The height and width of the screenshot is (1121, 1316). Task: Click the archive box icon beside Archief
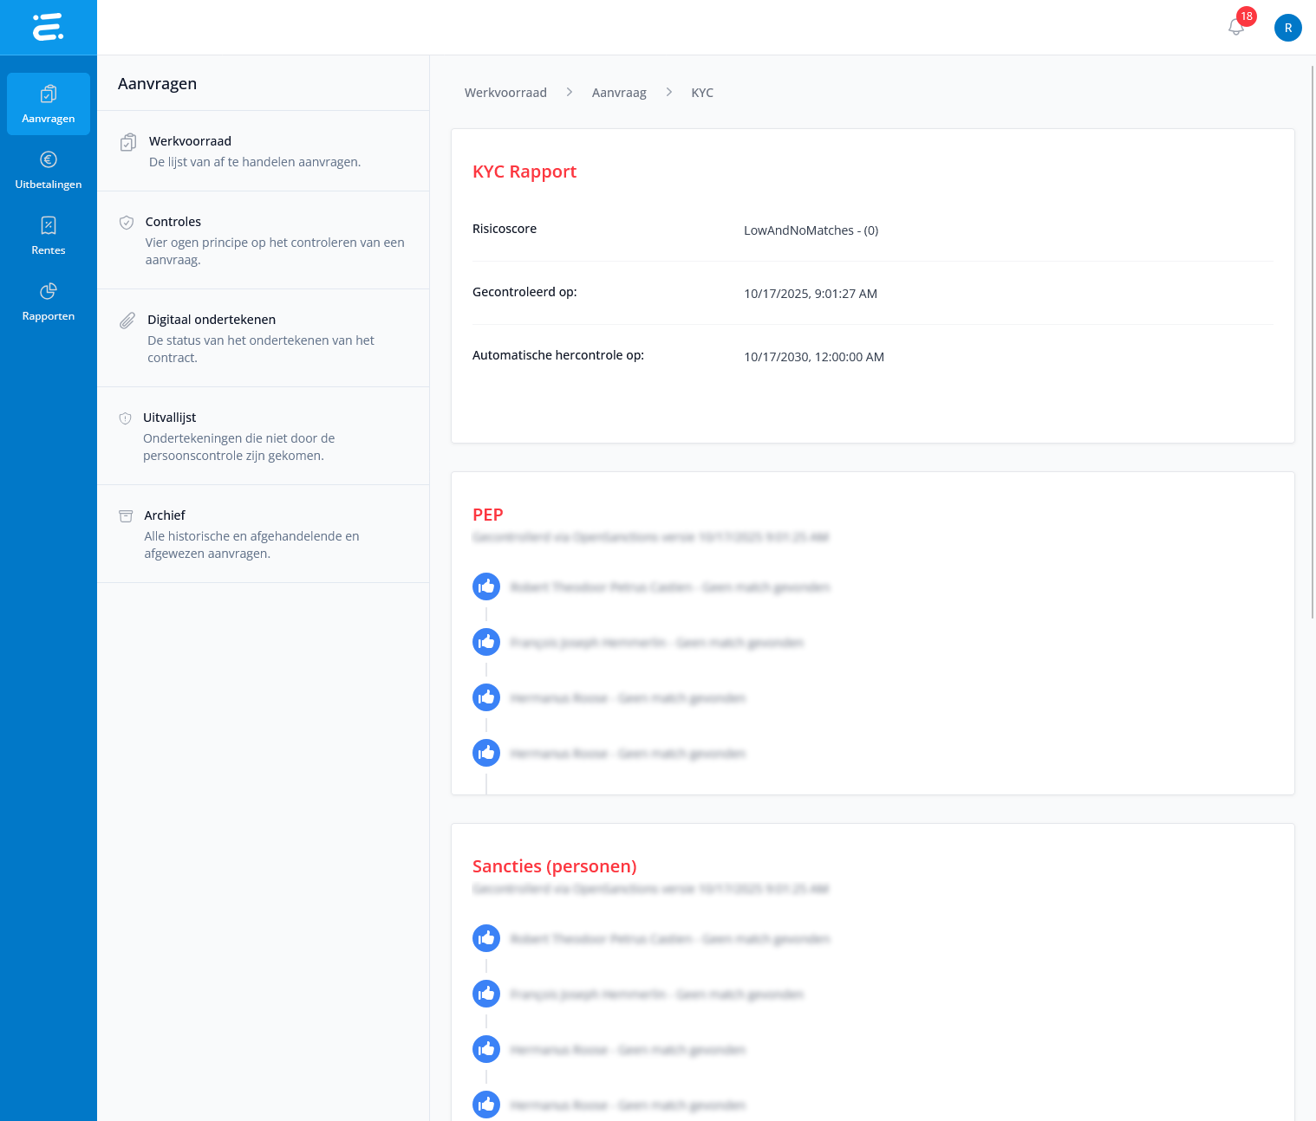click(126, 516)
